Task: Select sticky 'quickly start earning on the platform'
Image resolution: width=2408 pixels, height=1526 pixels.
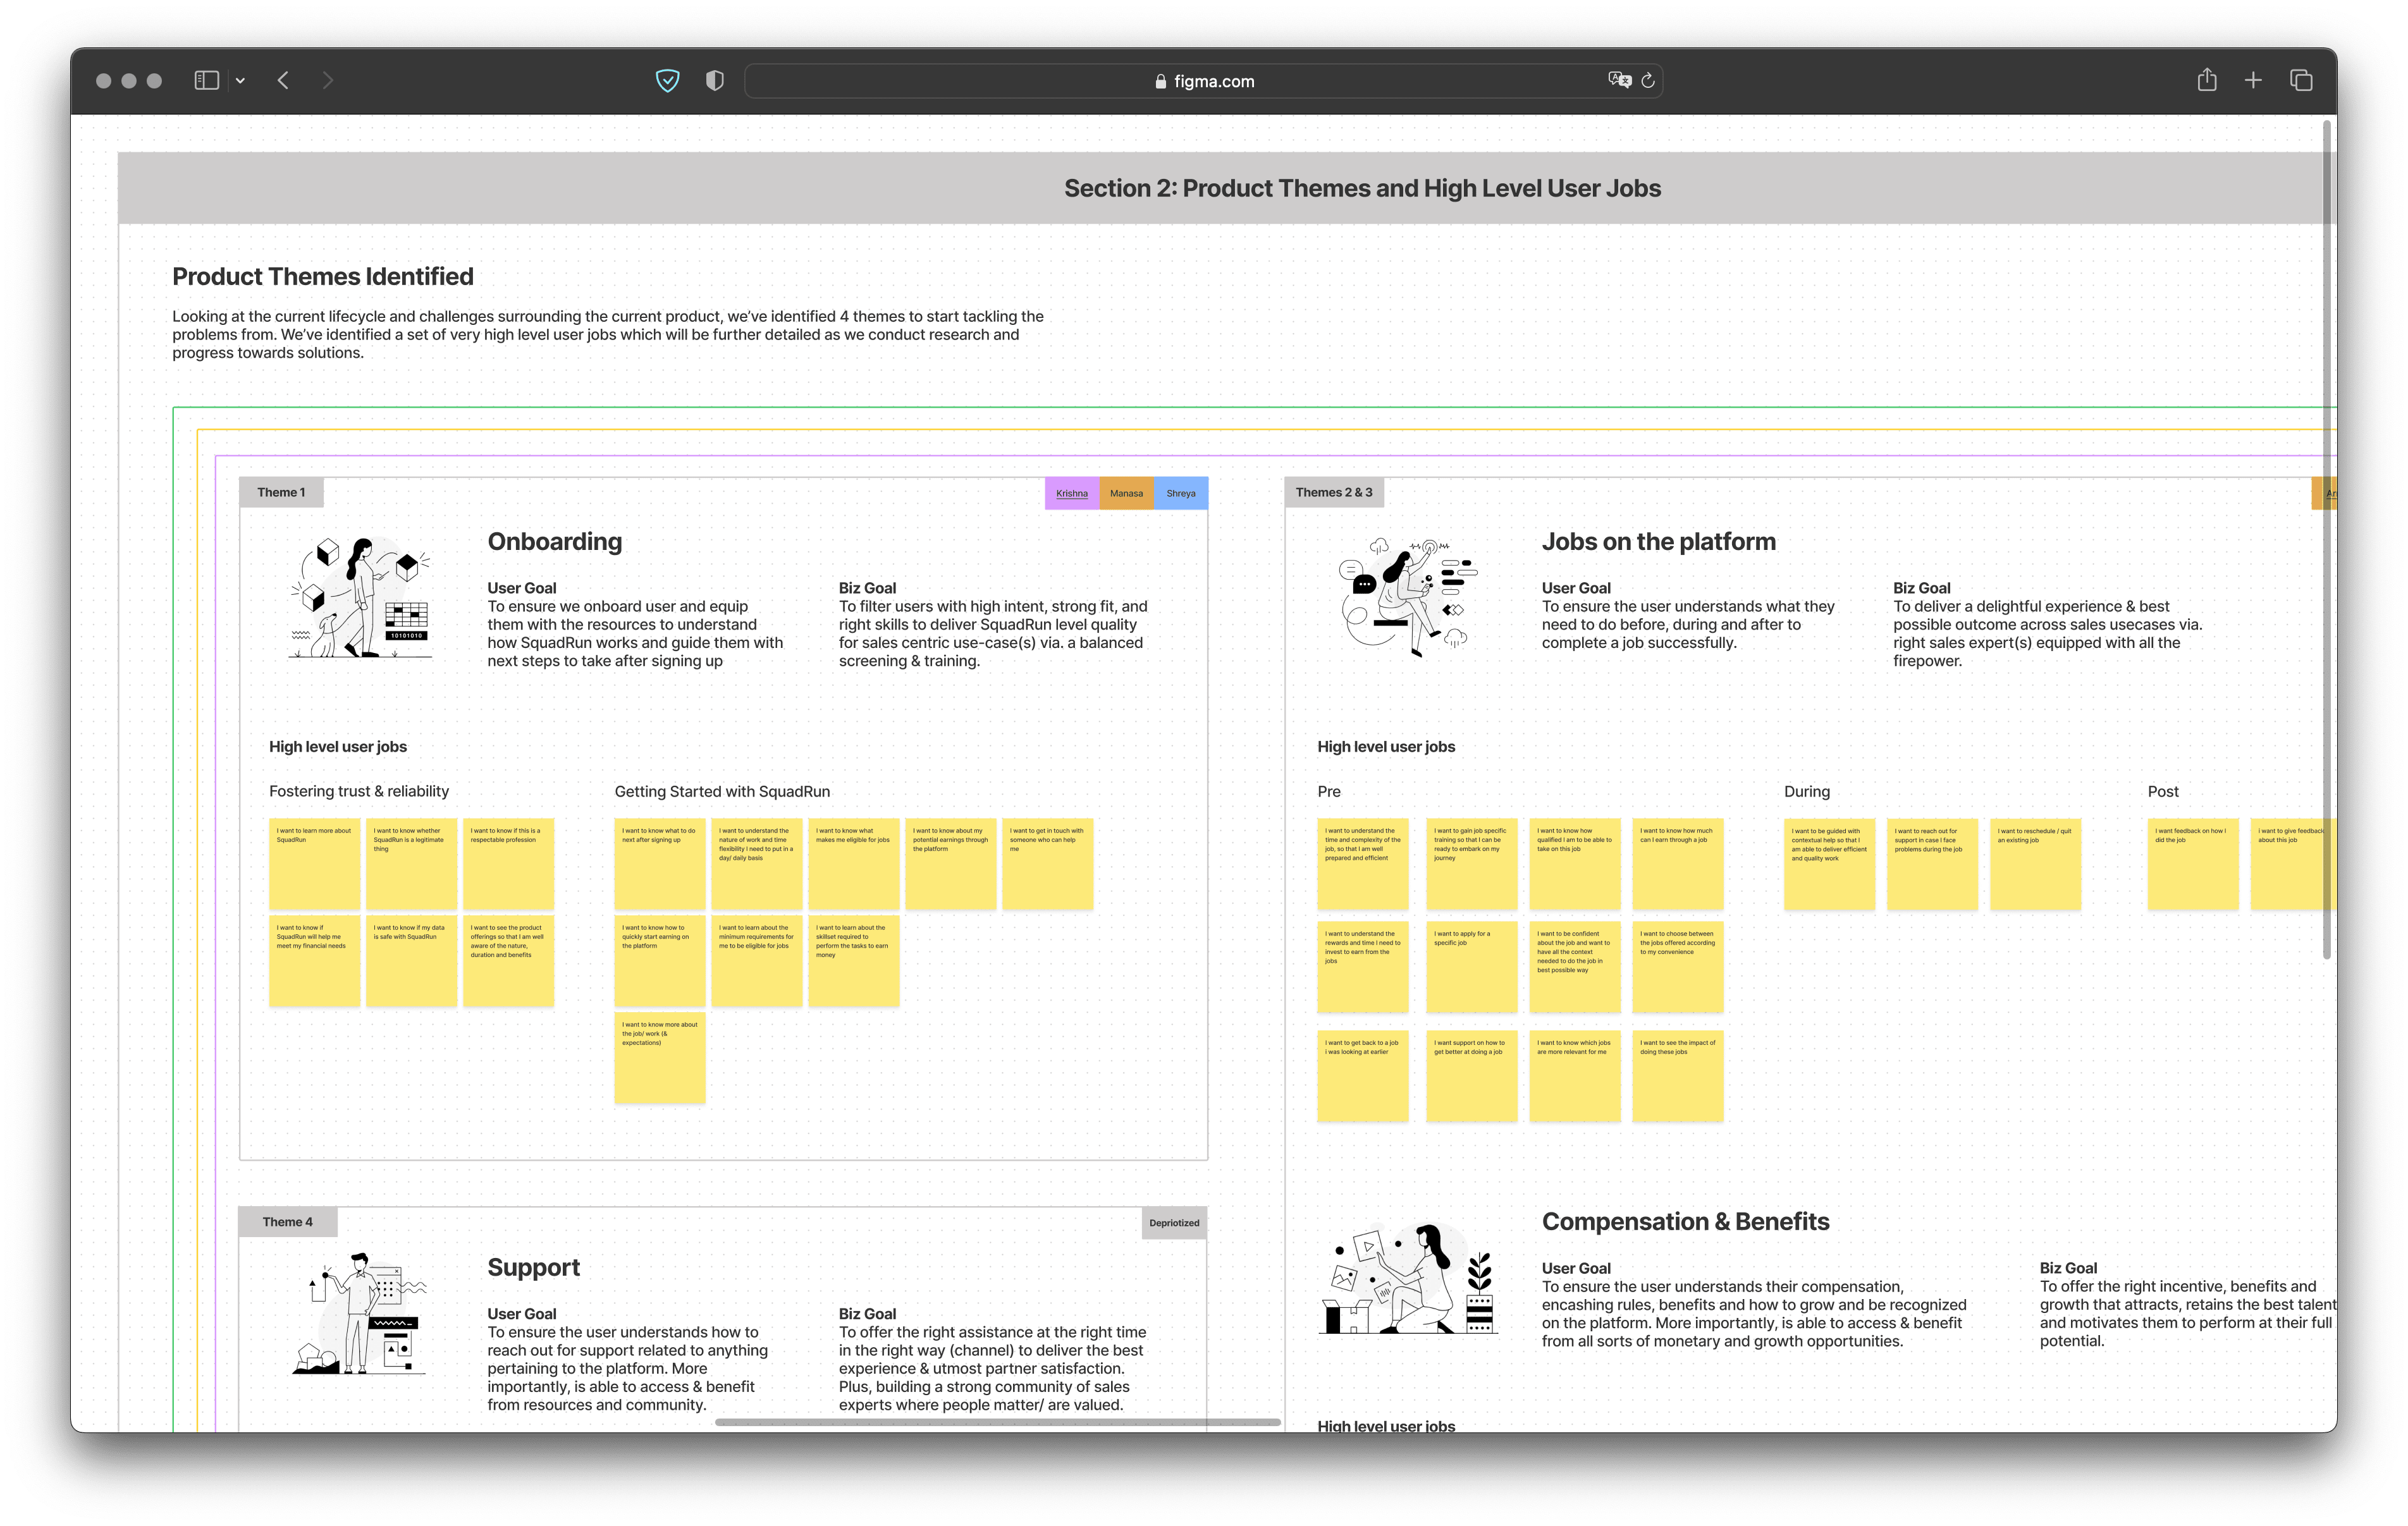Action: point(659,961)
